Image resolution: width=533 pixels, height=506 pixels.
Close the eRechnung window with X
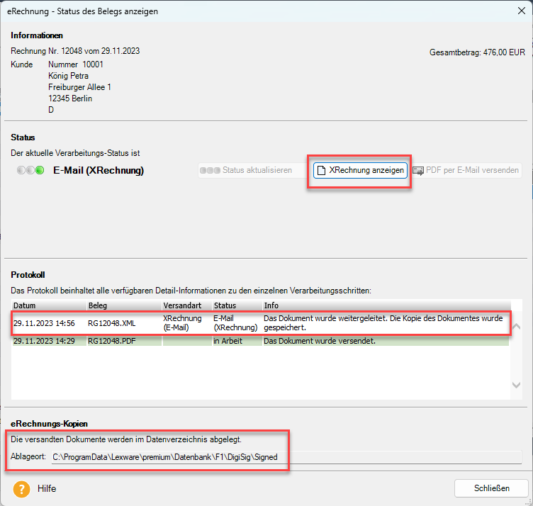coord(522,11)
